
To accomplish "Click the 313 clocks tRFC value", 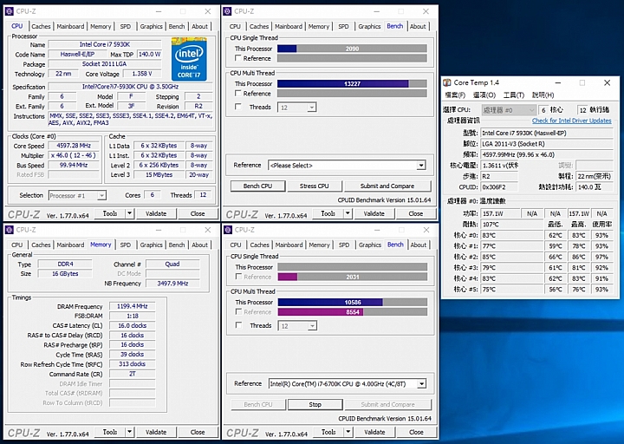I will (132, 364).
